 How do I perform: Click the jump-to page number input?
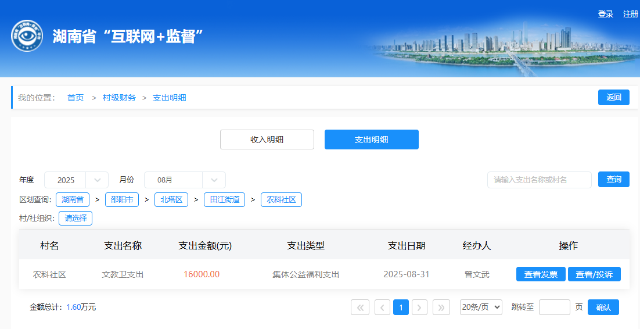pos(554,307)
